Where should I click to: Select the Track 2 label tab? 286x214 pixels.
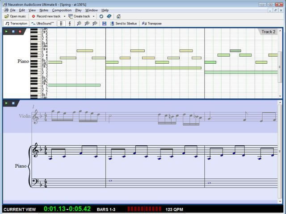click(268, 32)
